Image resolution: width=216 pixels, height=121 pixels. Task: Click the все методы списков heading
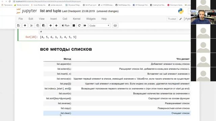[x=66, y=49]
